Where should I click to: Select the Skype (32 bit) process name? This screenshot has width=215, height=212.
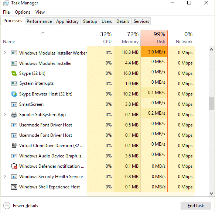[x=32, y=73]
